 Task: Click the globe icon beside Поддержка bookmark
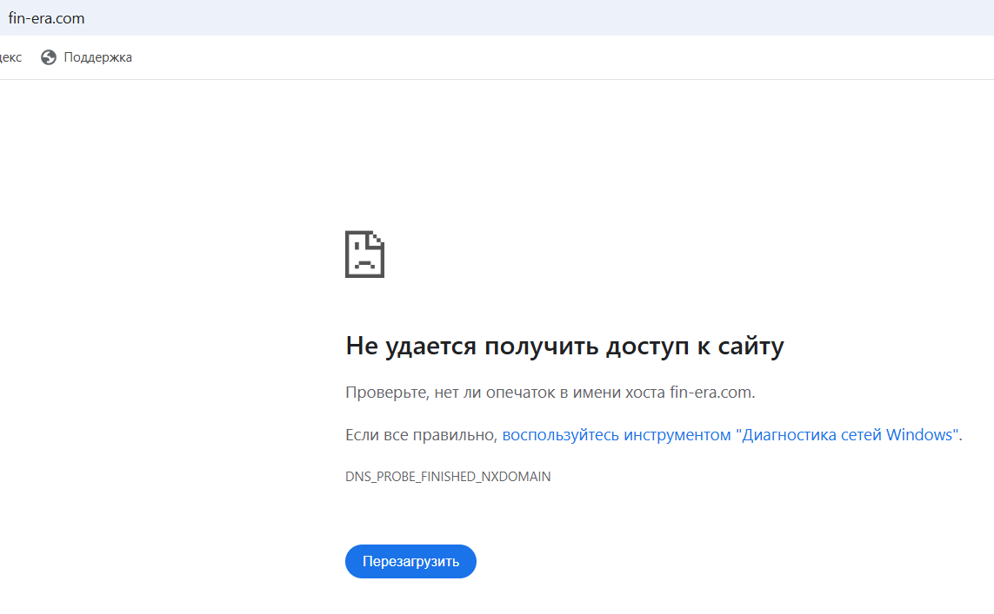48,57
